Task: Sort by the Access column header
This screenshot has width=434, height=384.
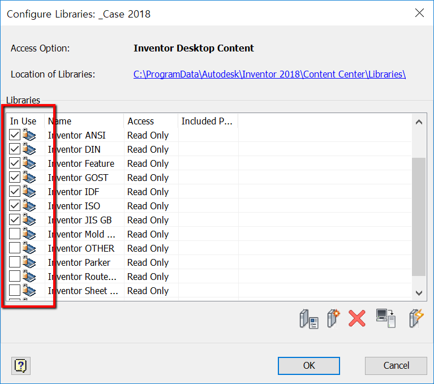Action: 151,121
